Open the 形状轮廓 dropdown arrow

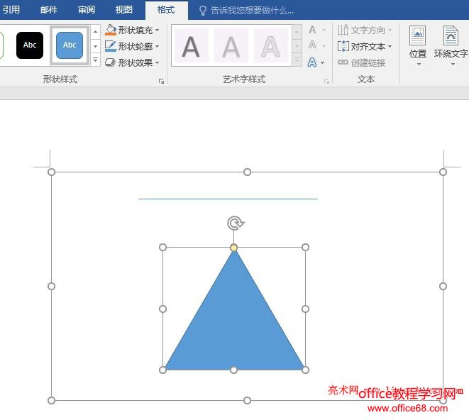(x=158, y=46)
